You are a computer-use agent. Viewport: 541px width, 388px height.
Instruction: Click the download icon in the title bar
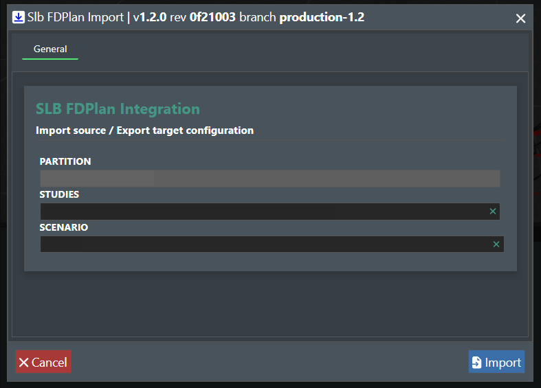click(x=19, y=18)
